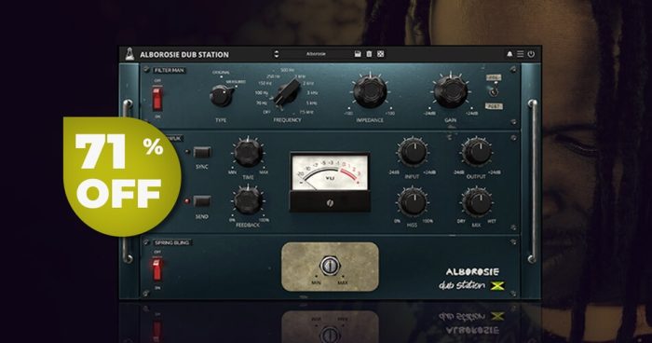The image size is (652, 343).
Task: Toggle Filter Man red power switch
Action: click(157, 98)
